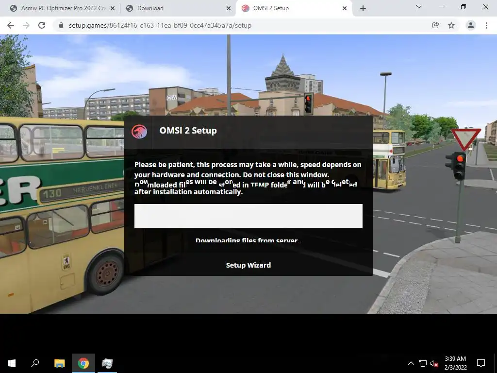Open the notification center icon
Image resolution: width=497 pixels, height=373 pixels.
[x=481, y=363]
